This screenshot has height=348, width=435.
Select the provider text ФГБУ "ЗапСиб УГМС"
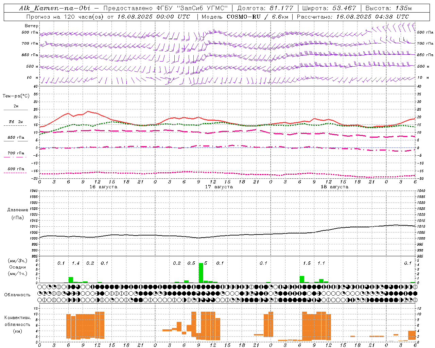point(192,8)
